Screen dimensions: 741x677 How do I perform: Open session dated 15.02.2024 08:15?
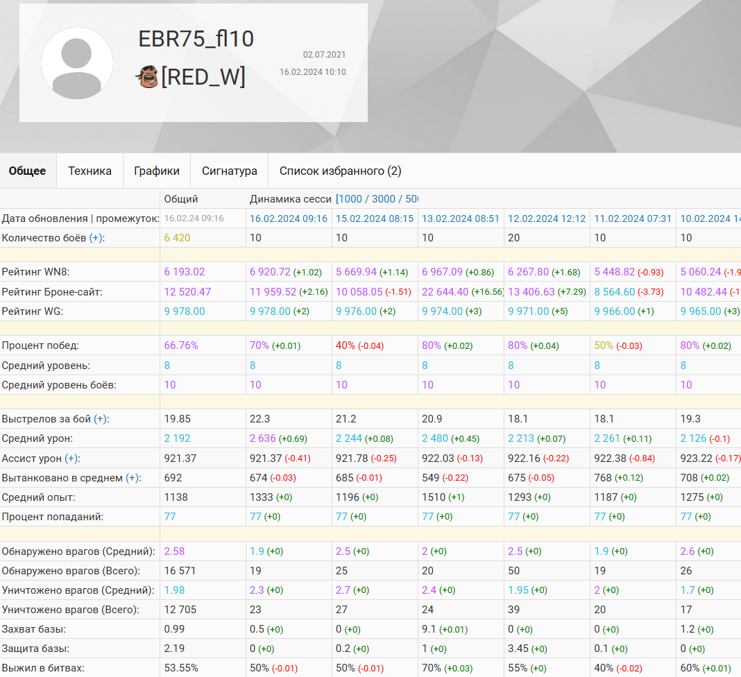tap(375, 218)
